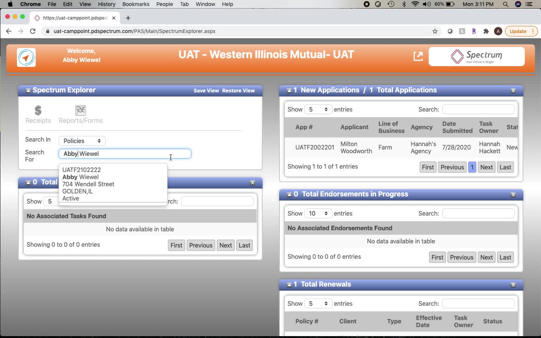The height and width of the screenshot is (338, 541).
Task: Click Next in tasks panel pagination
Action: tap(225, 245)
